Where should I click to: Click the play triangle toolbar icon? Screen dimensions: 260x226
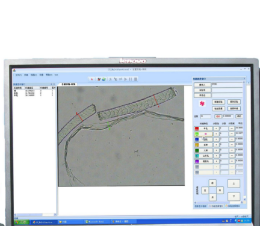tap(126, 79)
